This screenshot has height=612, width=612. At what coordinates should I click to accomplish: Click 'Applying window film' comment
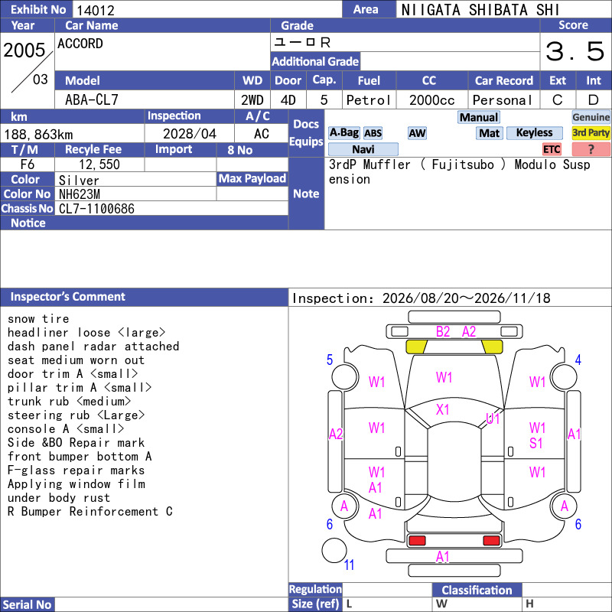(76, 484)
